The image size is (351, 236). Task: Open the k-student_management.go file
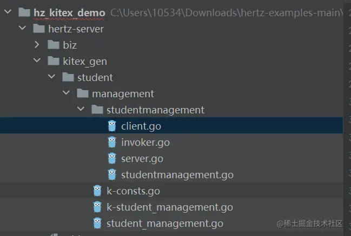pyautogui.click(x=170, y=207)
